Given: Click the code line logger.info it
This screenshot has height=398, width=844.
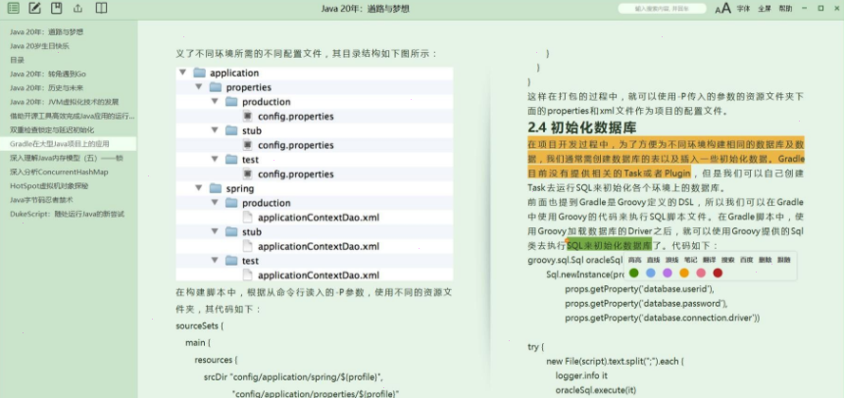Looking at the screenshot, I should pos(581,375).
